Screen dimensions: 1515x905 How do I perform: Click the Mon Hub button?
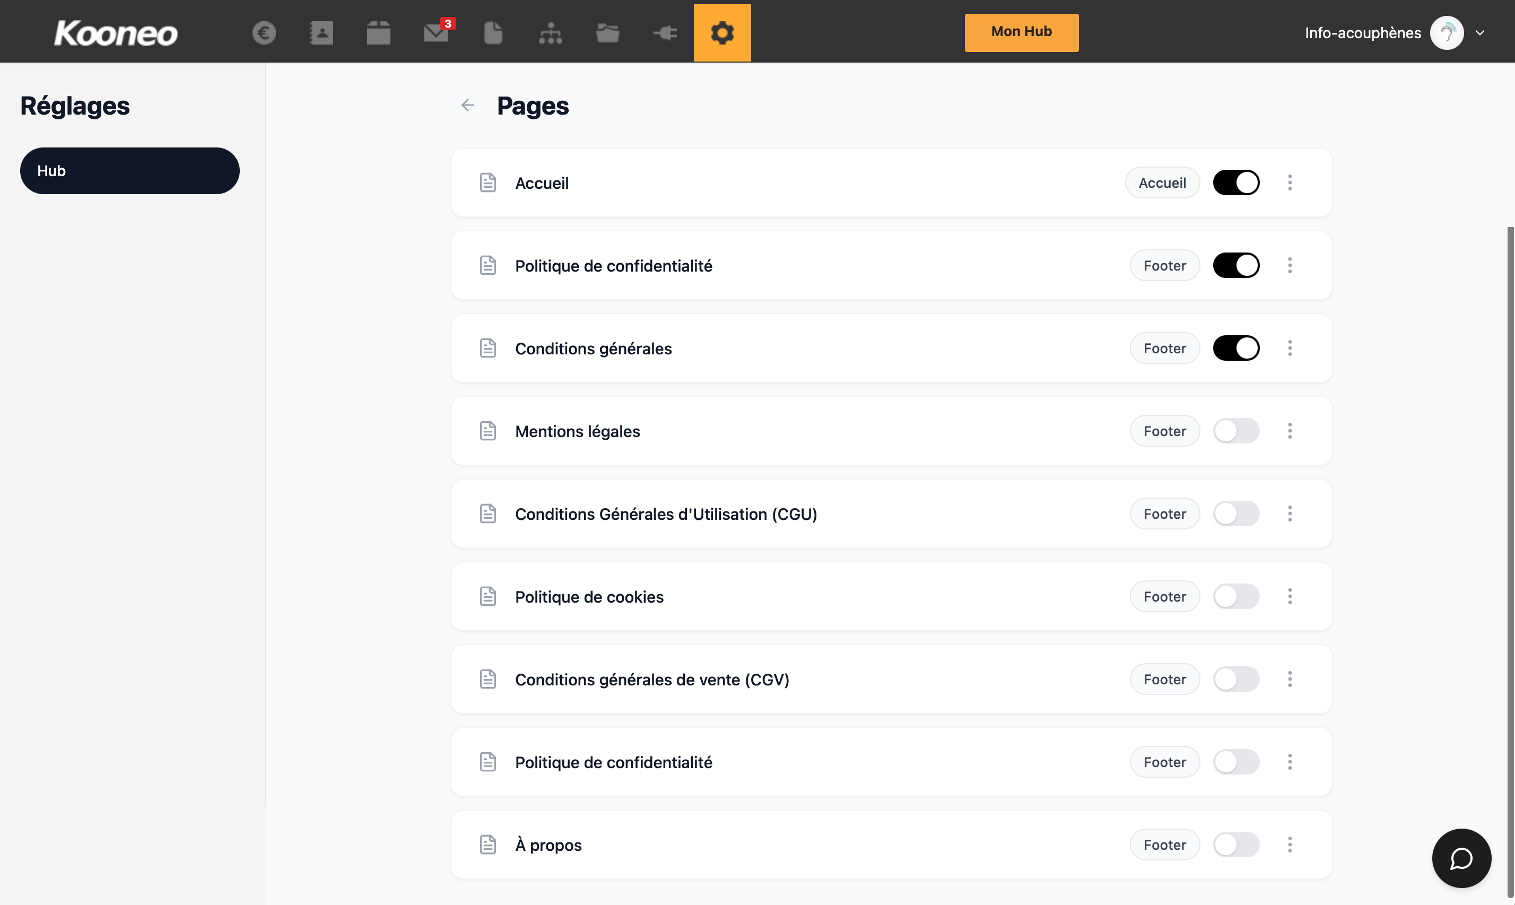[1021, 33]
